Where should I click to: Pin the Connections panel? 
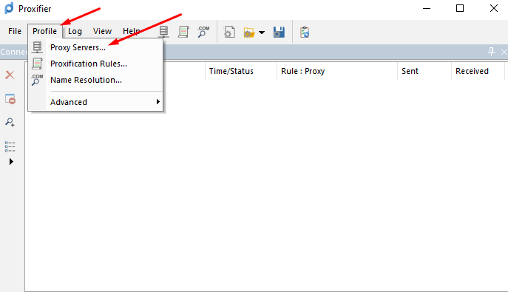[x=492, y=52]
